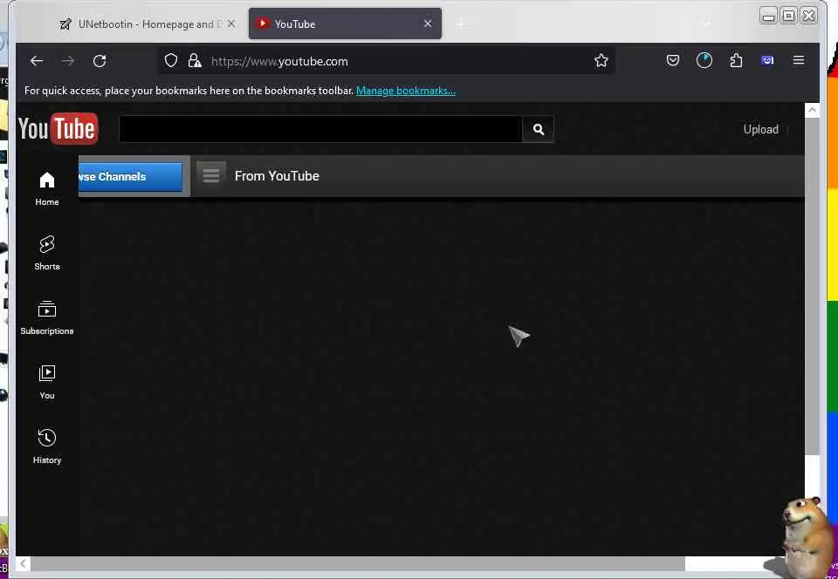Viewport: 838px width, 579px height.
Task: Open the Firefox hamburger application menu
Action: tap(799, 60)
